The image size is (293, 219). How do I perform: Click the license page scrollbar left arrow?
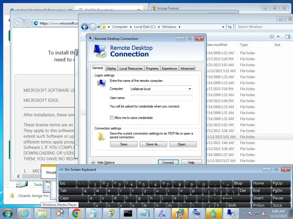[x=18, y=176]
